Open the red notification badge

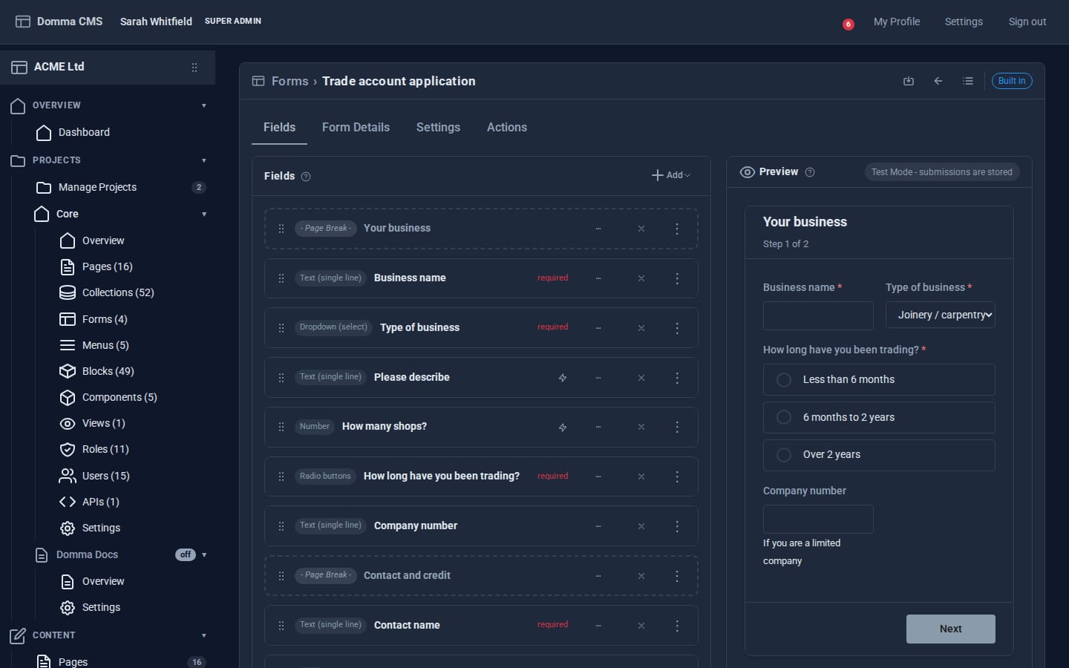pyautogui.click(x=848, y=24)
